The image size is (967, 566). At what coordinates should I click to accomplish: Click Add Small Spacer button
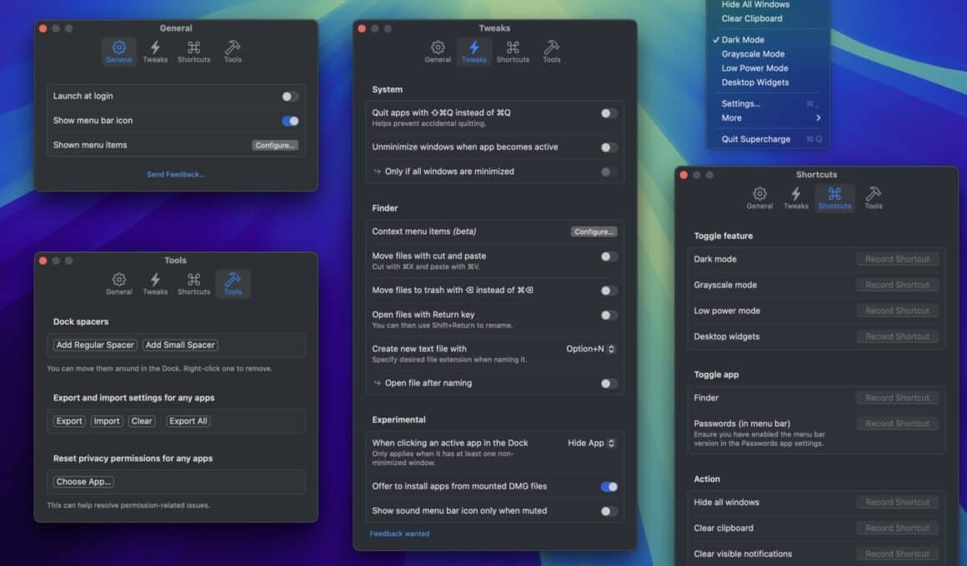(x=180, y=345)
